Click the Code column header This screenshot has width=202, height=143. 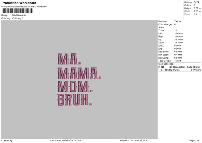click(x=189, y=67)
